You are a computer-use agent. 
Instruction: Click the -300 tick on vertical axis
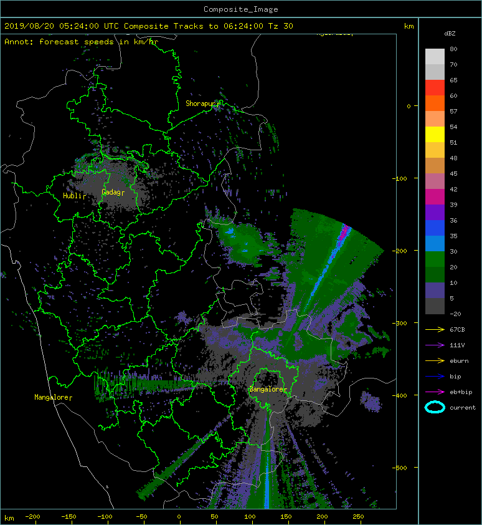[x=400, y=323]
